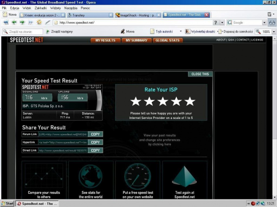Click the browser back arrow button
This screenshot has width=277, height=207.
14,22
